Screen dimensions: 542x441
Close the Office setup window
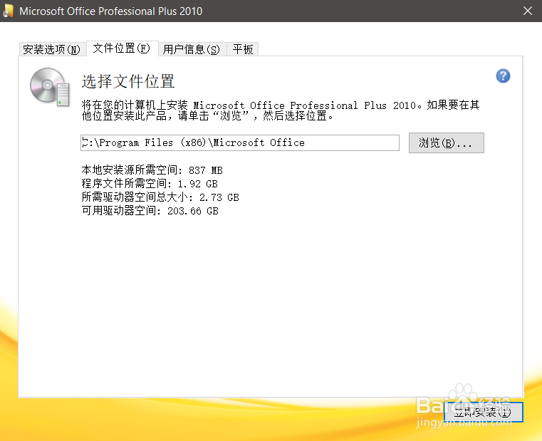(528, 11)
